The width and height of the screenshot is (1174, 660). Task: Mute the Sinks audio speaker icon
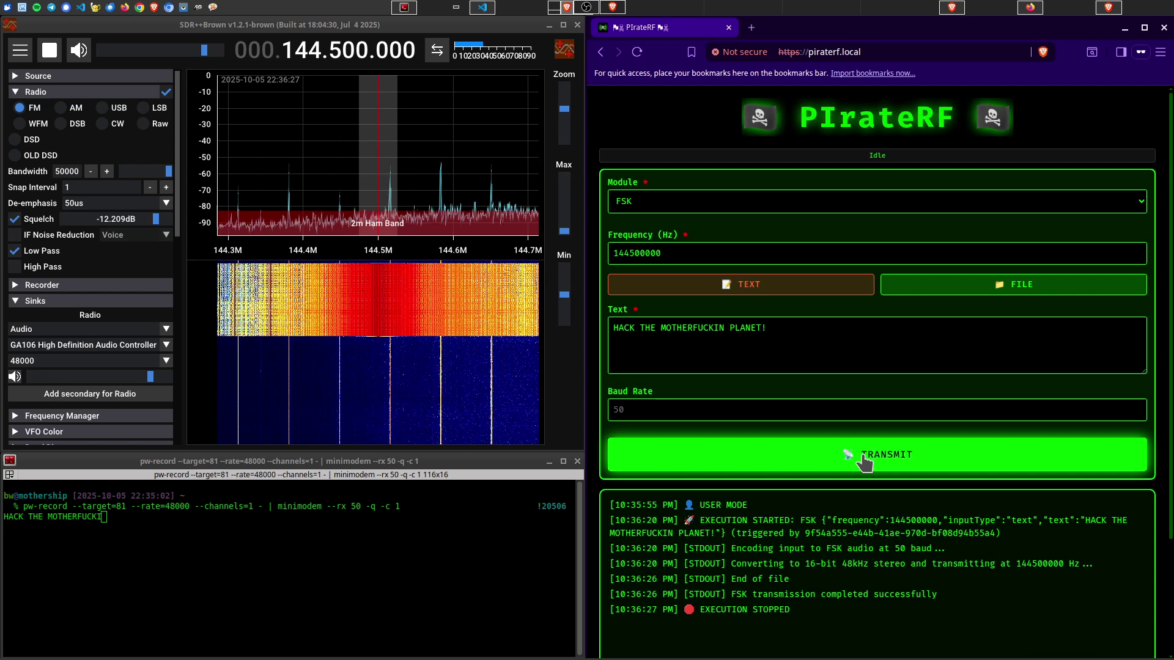(x=15, y=376)
